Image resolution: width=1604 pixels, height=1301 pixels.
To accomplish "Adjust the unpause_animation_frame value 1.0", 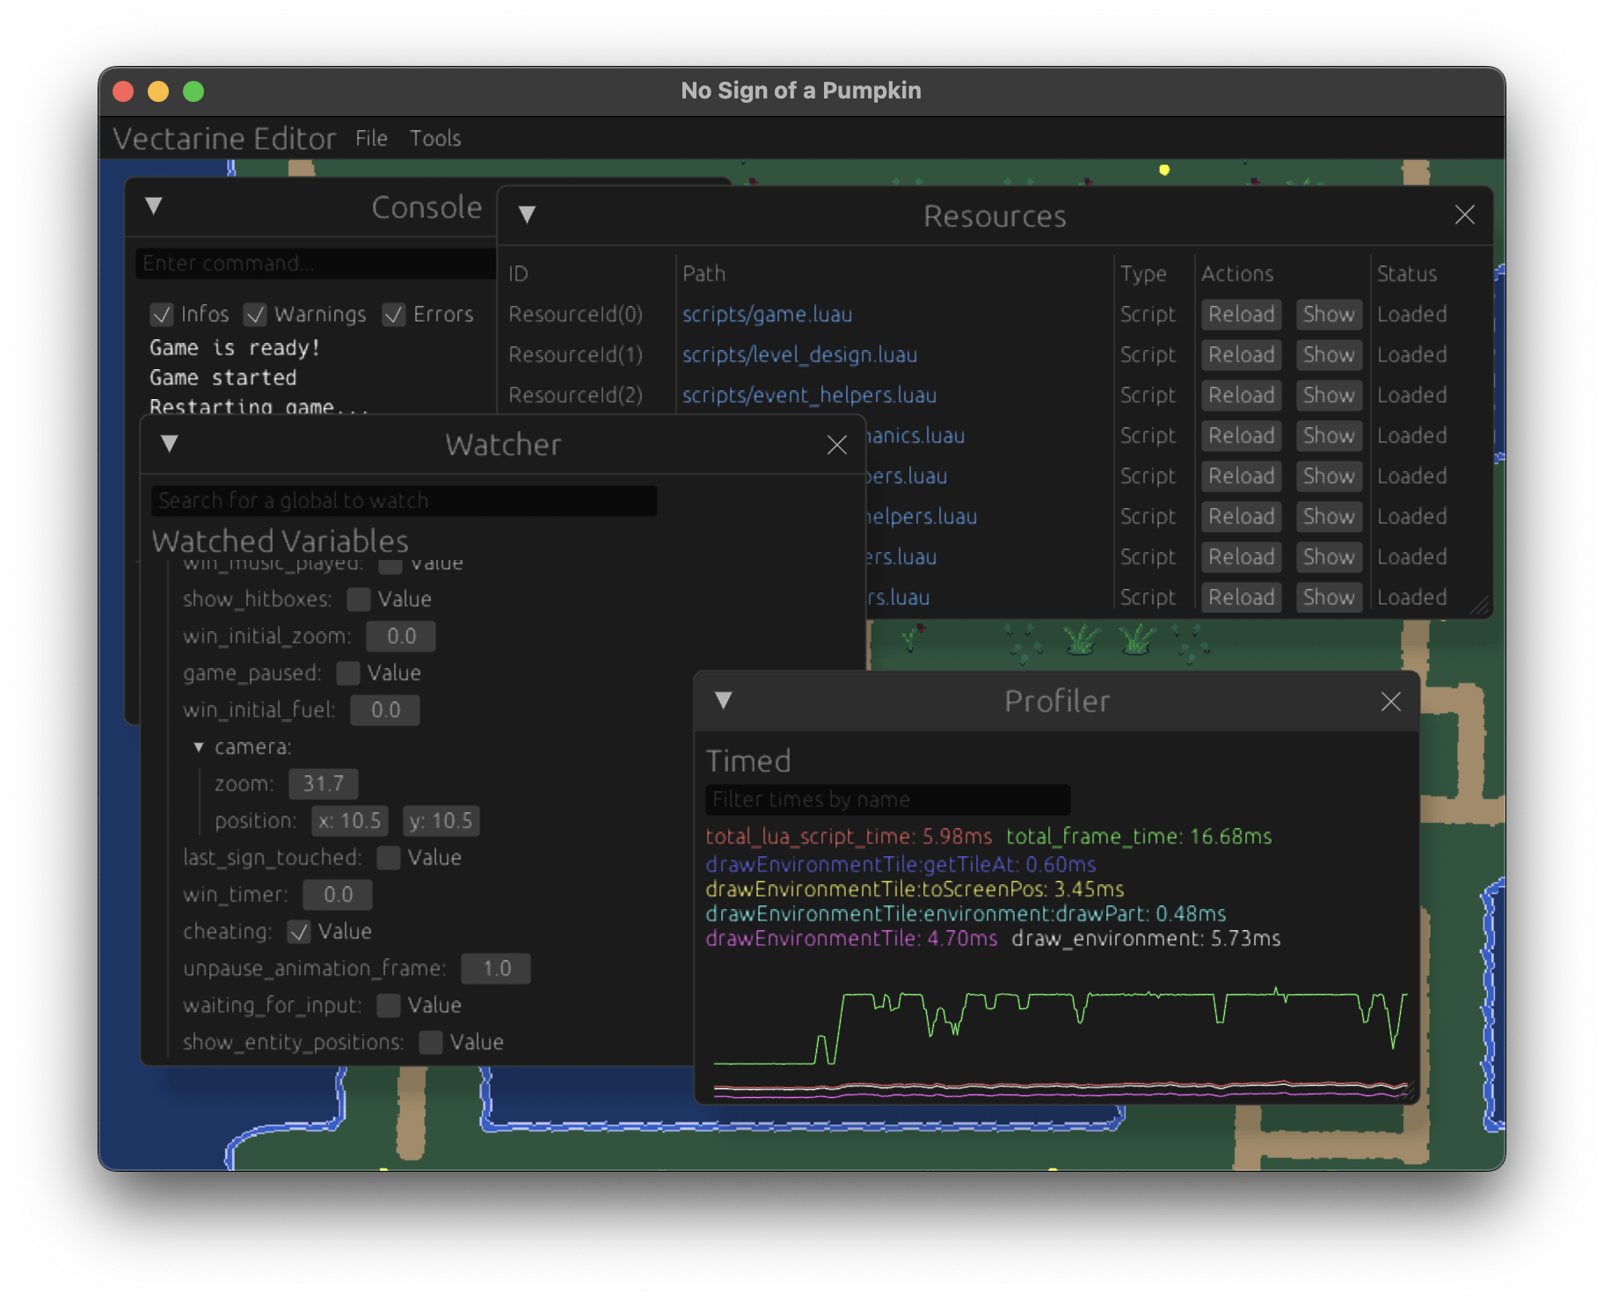I will point(495,969).
